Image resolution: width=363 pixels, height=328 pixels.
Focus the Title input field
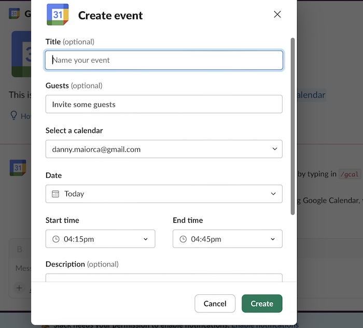pyautogui.click(x=164, y=60)
